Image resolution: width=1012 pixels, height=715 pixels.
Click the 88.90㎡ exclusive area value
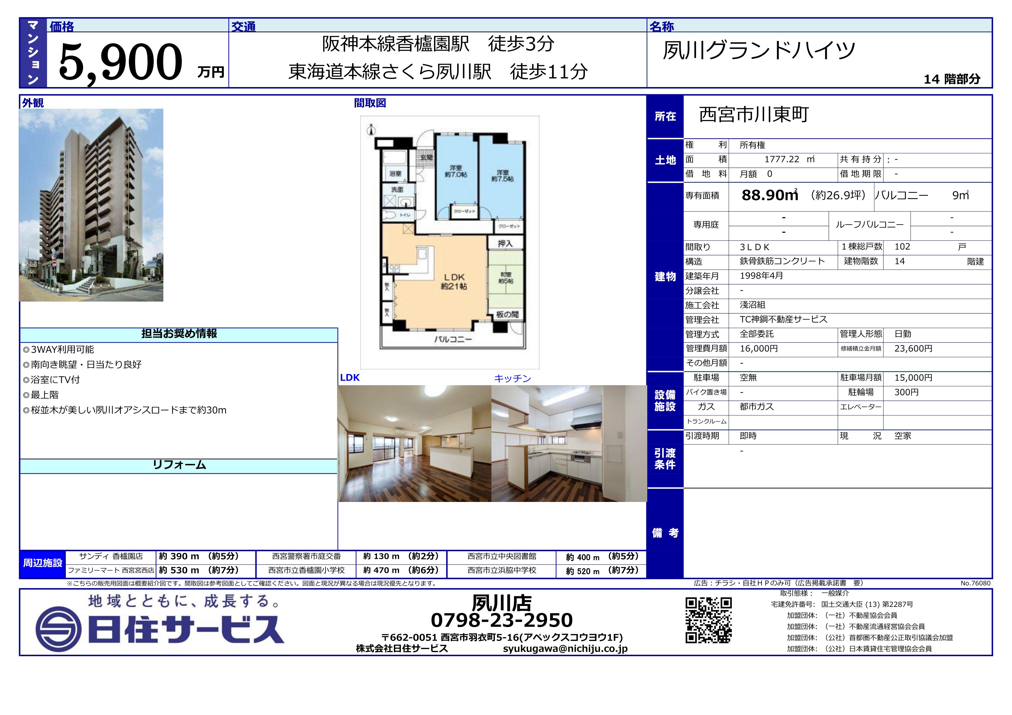770,195
